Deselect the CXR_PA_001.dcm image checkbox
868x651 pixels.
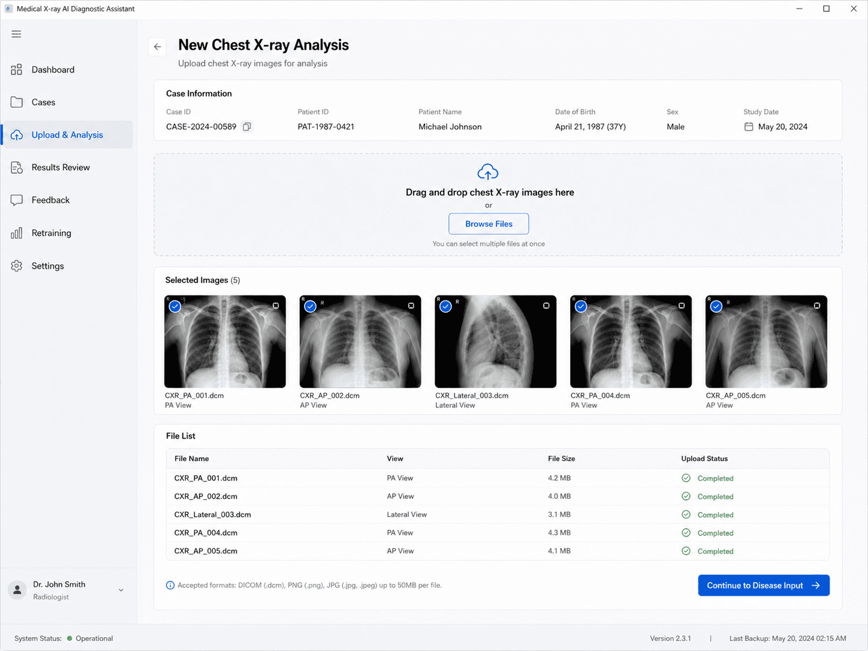175,306
